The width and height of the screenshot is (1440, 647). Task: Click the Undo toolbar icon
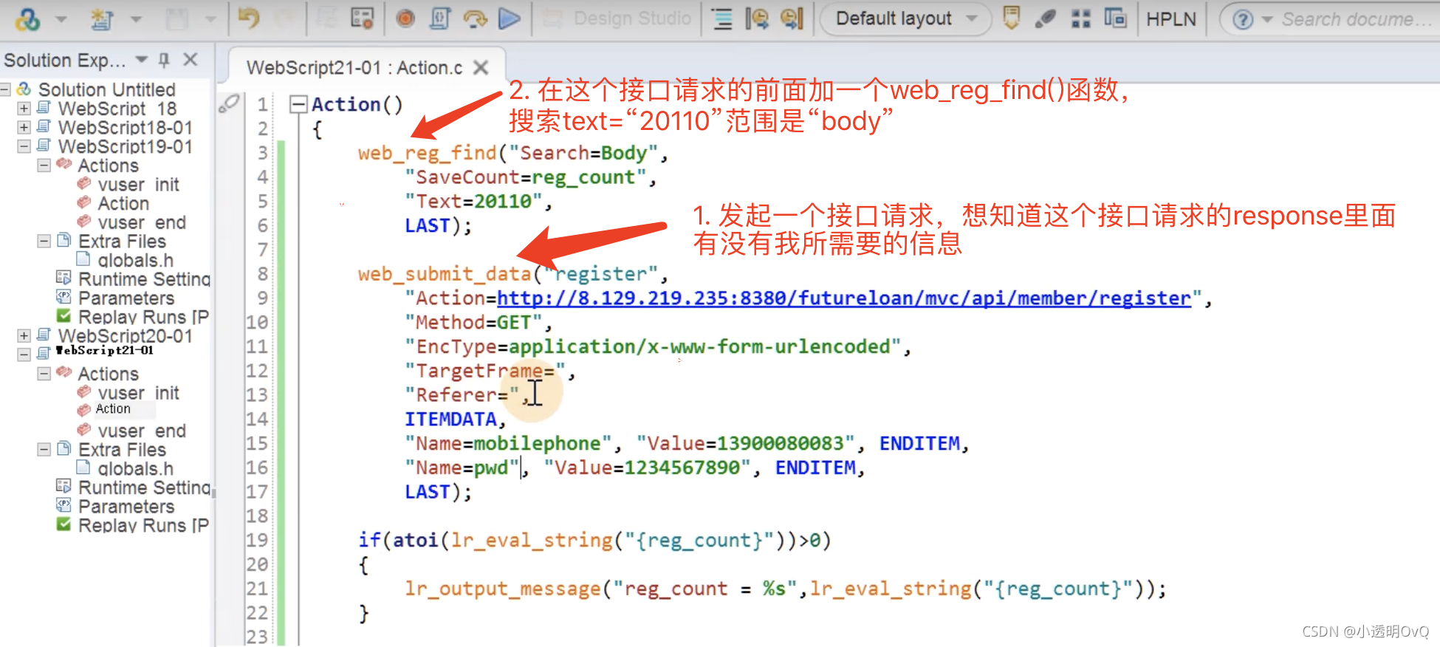249,18
